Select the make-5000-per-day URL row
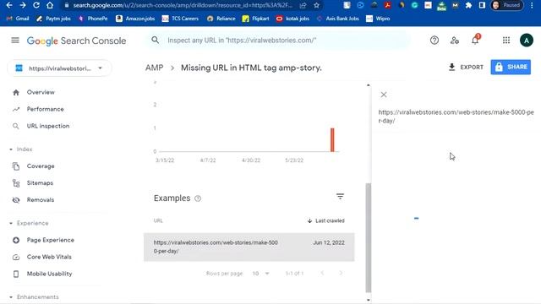 249,247
